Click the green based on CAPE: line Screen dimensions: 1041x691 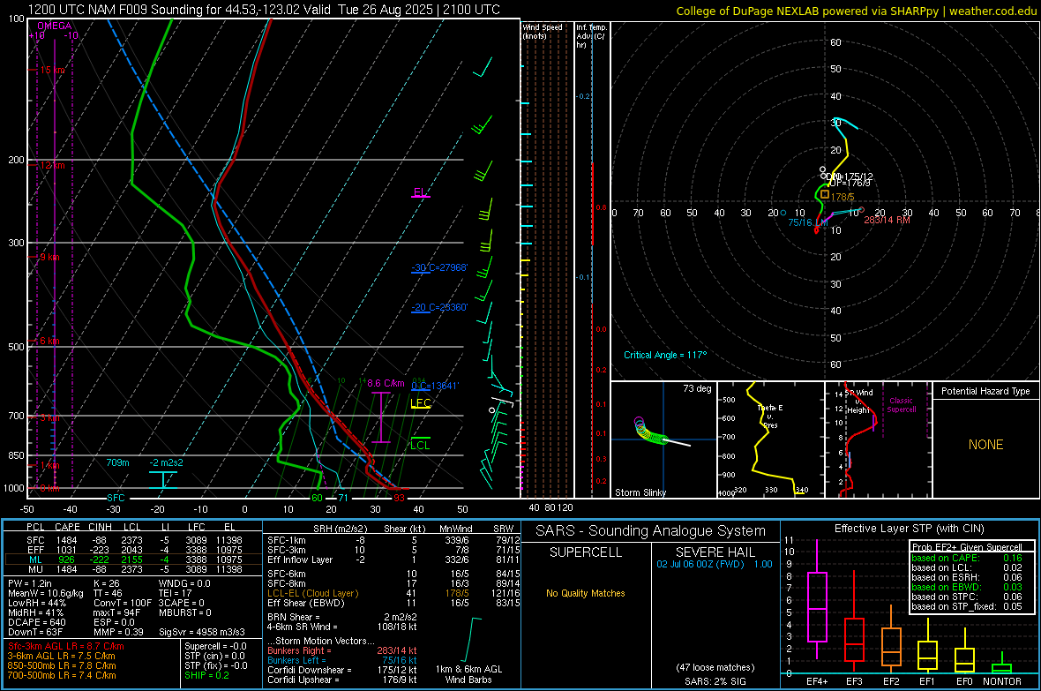(x=967, y=558)
